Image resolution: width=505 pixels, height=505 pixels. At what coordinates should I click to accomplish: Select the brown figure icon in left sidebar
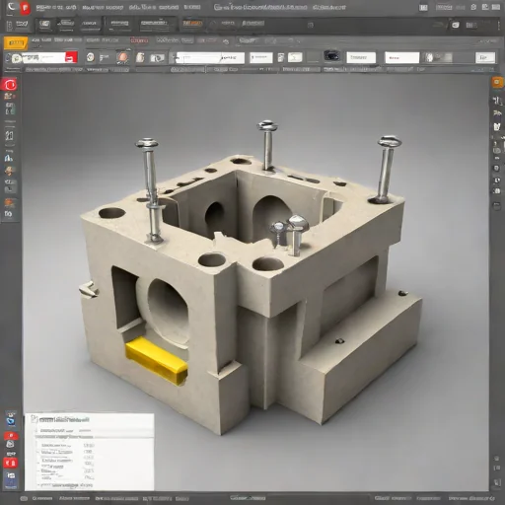10,171
